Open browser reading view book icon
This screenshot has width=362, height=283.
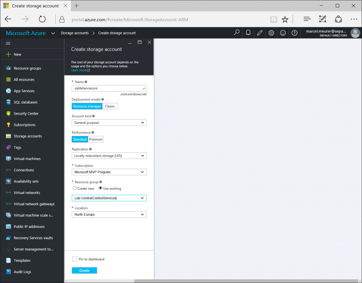(x=274, y=19)
